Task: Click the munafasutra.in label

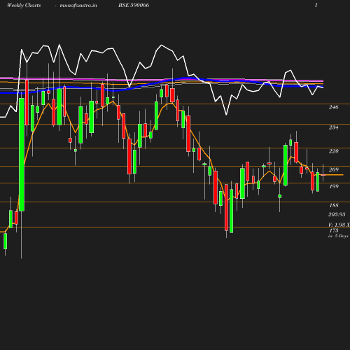Action: (x=78, y=6)
